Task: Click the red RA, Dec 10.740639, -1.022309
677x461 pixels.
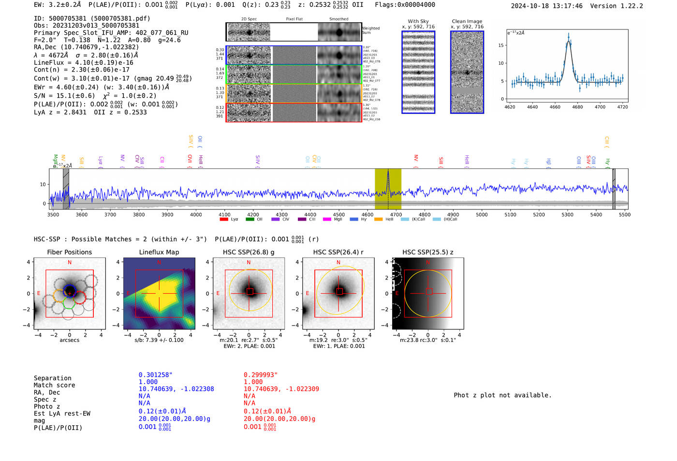Action: click(x=281, y=389)
